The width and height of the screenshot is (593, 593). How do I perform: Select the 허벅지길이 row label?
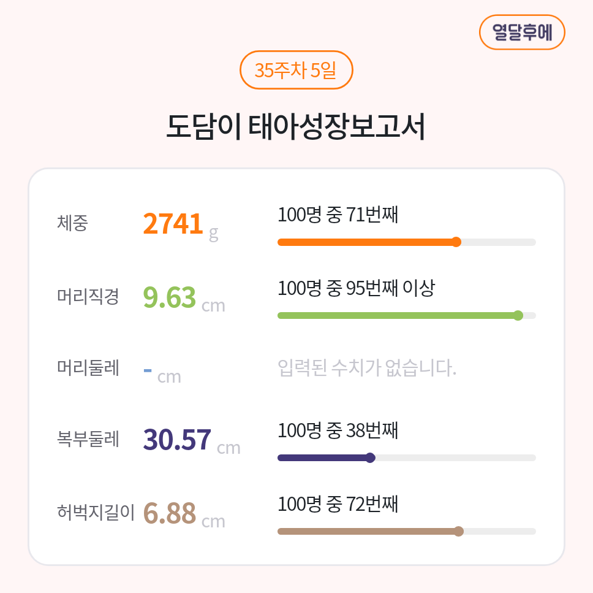[x=95, y=511]
